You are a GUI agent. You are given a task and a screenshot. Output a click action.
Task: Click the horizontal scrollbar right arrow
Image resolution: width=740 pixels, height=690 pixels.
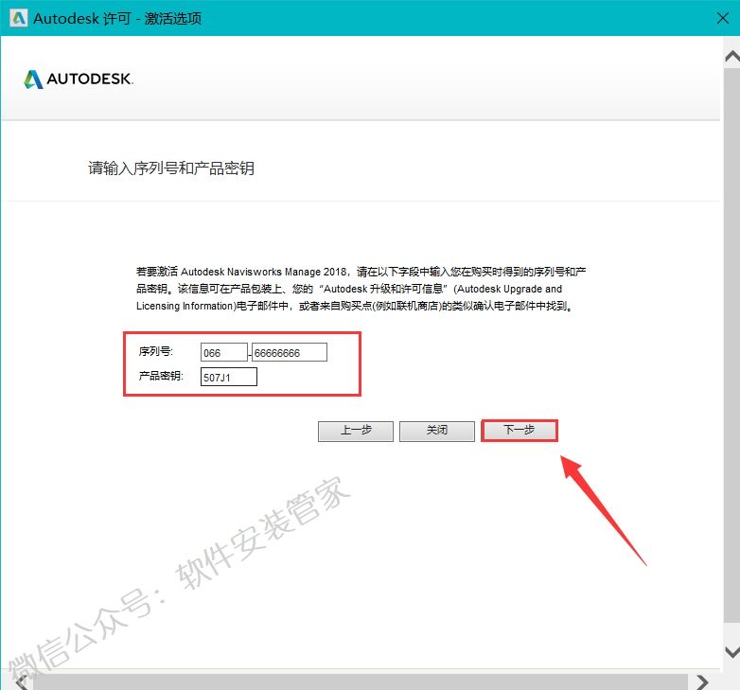pos(701,681)
